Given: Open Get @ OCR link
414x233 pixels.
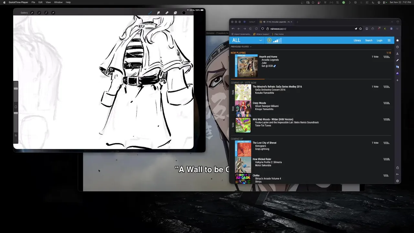Looking at the screenshot, I should 268,66.
